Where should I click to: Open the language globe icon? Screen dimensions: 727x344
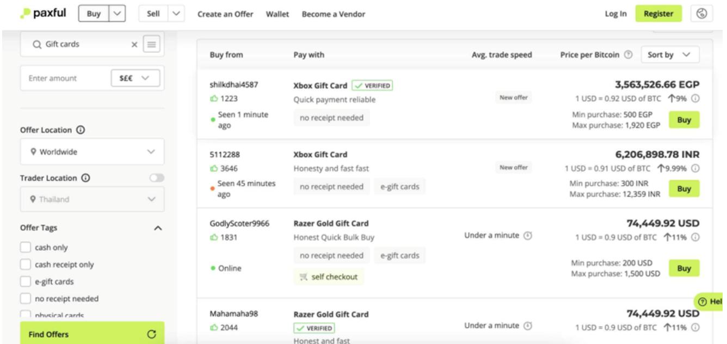tap(701, 14)
